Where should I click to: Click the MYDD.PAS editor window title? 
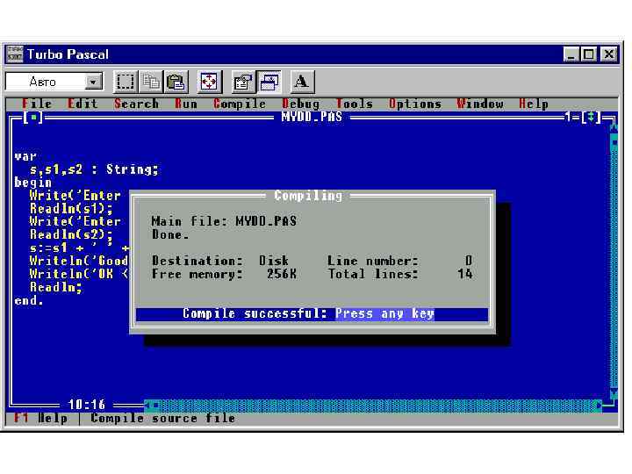tap(312, 117)
